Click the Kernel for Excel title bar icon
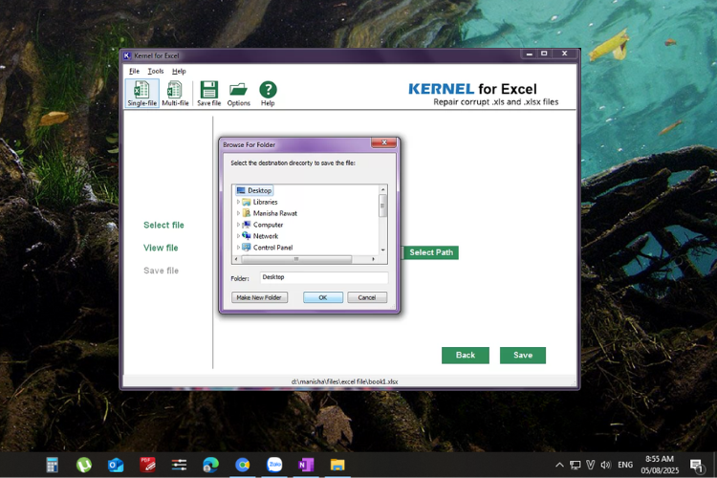 coord(127,55)
